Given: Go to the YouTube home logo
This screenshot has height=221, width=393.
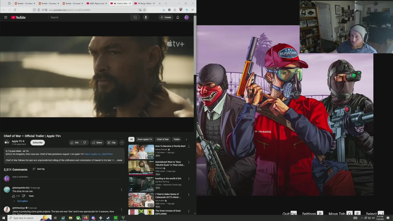Looking at the screenshot, I should (18, 17).
